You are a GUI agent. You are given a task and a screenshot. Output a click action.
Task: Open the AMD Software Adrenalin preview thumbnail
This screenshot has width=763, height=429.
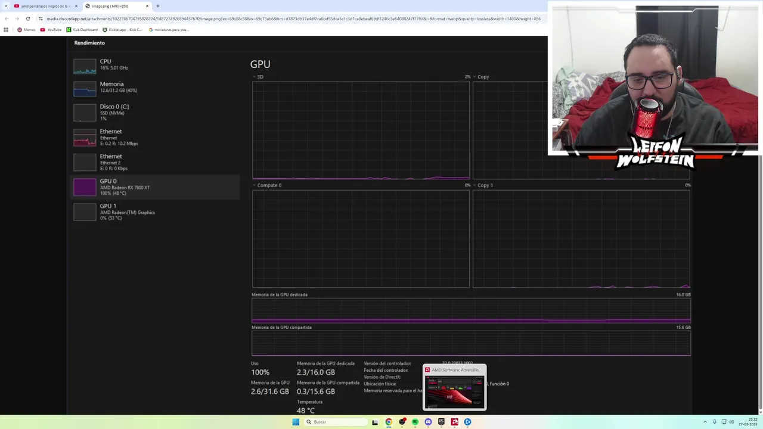[x=455, y=387]
